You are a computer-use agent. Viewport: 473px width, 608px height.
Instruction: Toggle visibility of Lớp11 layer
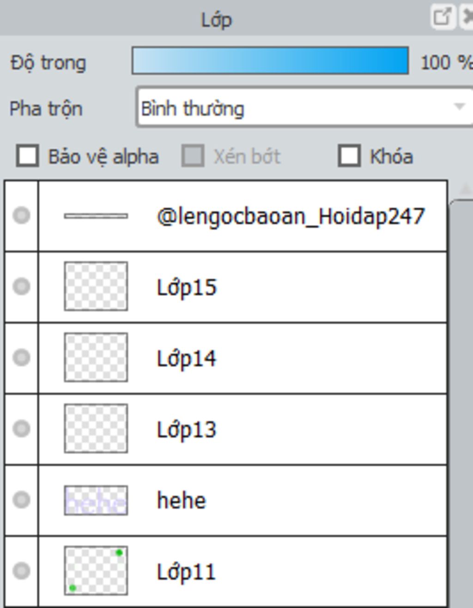coord(21,571)
